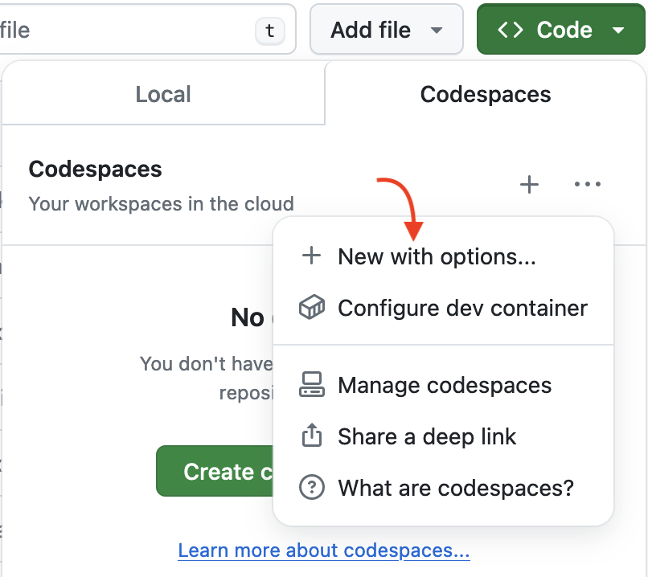Screen dimensions: 648x577
Task: Click the angle brackets icon on Code button
Action: tap(510, 31)
